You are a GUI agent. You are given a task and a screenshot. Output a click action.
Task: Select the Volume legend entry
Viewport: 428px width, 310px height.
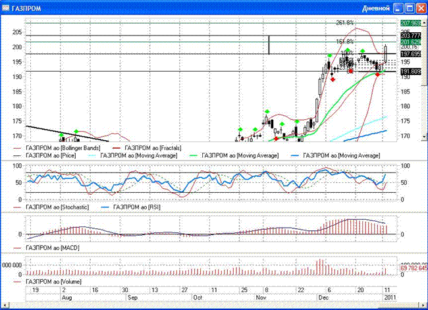point(47,281)
